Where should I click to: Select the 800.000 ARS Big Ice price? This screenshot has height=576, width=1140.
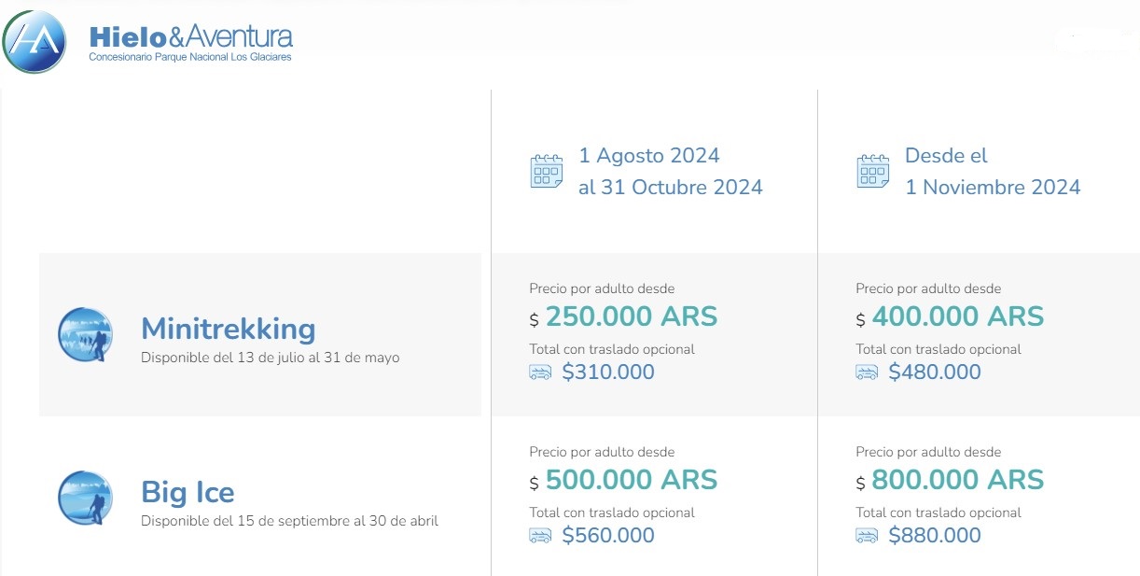pyautogui.click(x=957, y=480)
